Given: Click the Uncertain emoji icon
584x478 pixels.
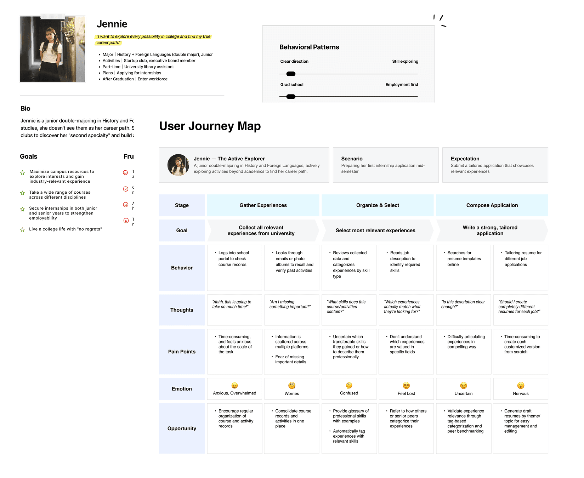Looking at the screenshot, I should click(464, 386).
